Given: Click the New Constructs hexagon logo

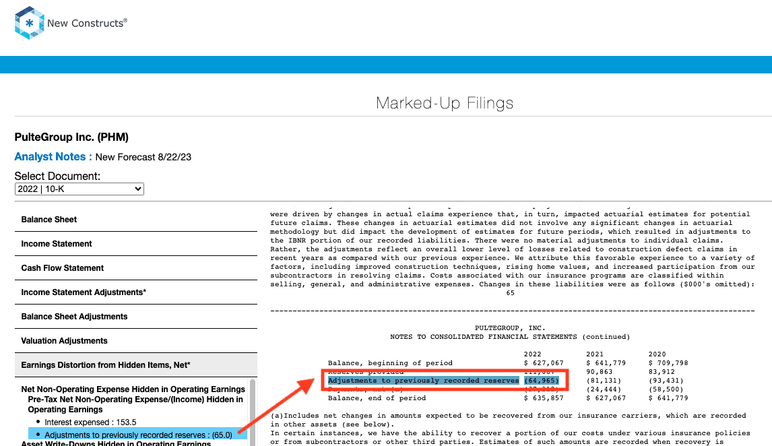Looking at the screenshot, I should pos(30,23).
